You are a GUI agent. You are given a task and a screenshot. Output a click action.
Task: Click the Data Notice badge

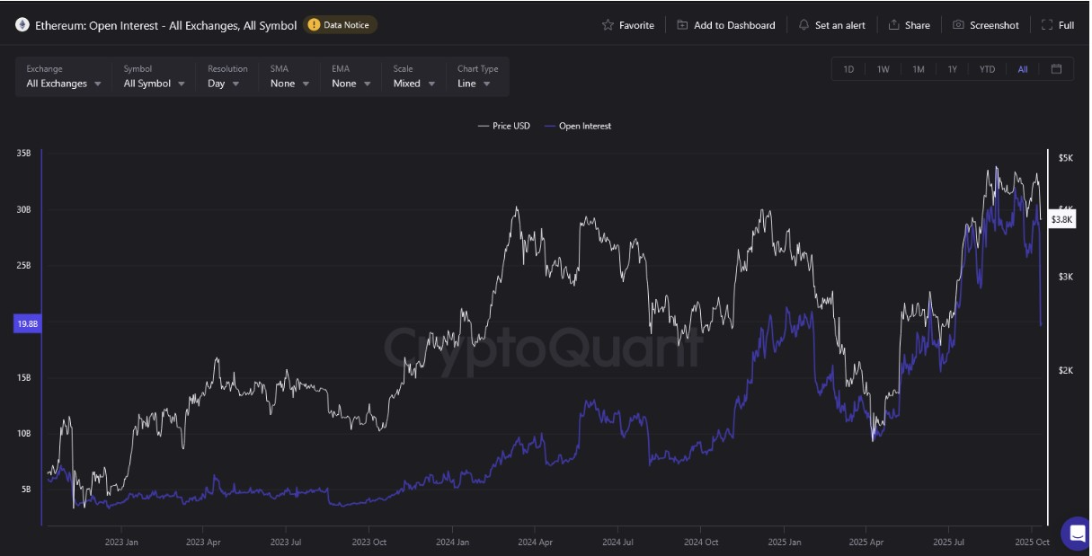340,25
